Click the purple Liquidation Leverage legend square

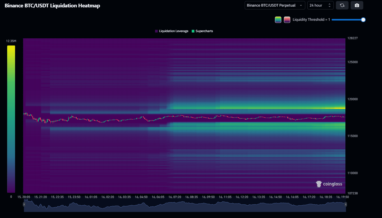coord(156,31)
